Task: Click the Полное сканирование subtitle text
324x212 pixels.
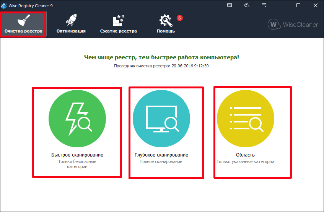Action: pyautogui.click(x=161, y=162)
